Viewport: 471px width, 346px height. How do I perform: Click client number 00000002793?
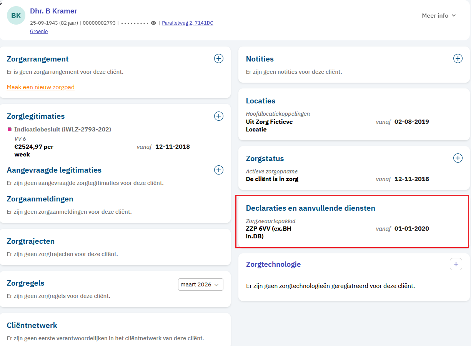coord(99,23)
